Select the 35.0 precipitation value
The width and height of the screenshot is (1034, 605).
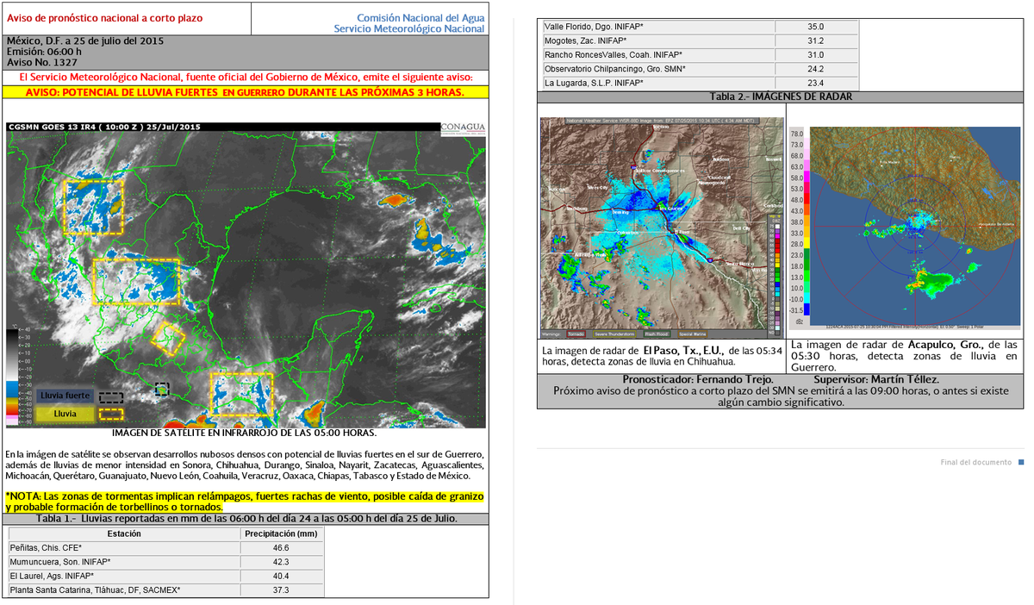[815, 27]
